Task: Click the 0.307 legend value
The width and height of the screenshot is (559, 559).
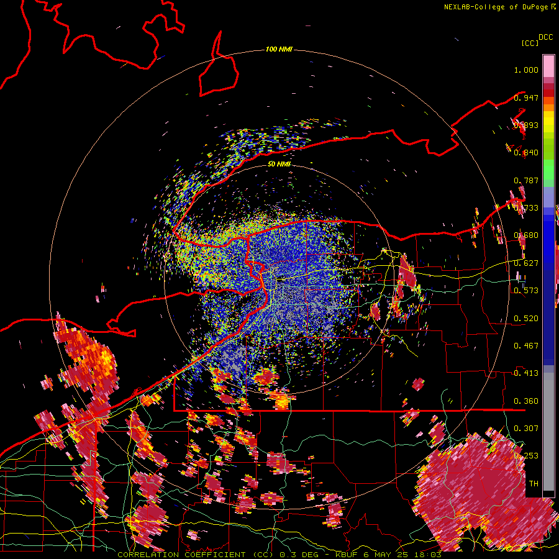Action: (526, 428)
